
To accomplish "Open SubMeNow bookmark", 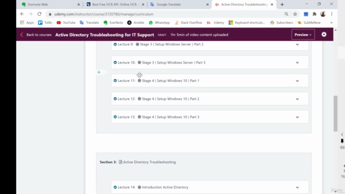I will 309,23.
